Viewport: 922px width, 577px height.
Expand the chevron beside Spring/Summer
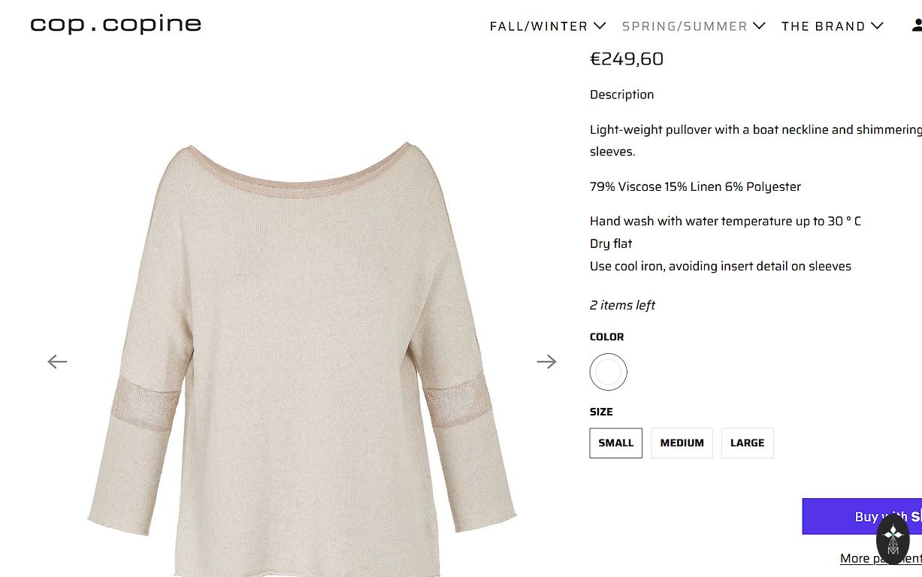[x=759, y=26]
